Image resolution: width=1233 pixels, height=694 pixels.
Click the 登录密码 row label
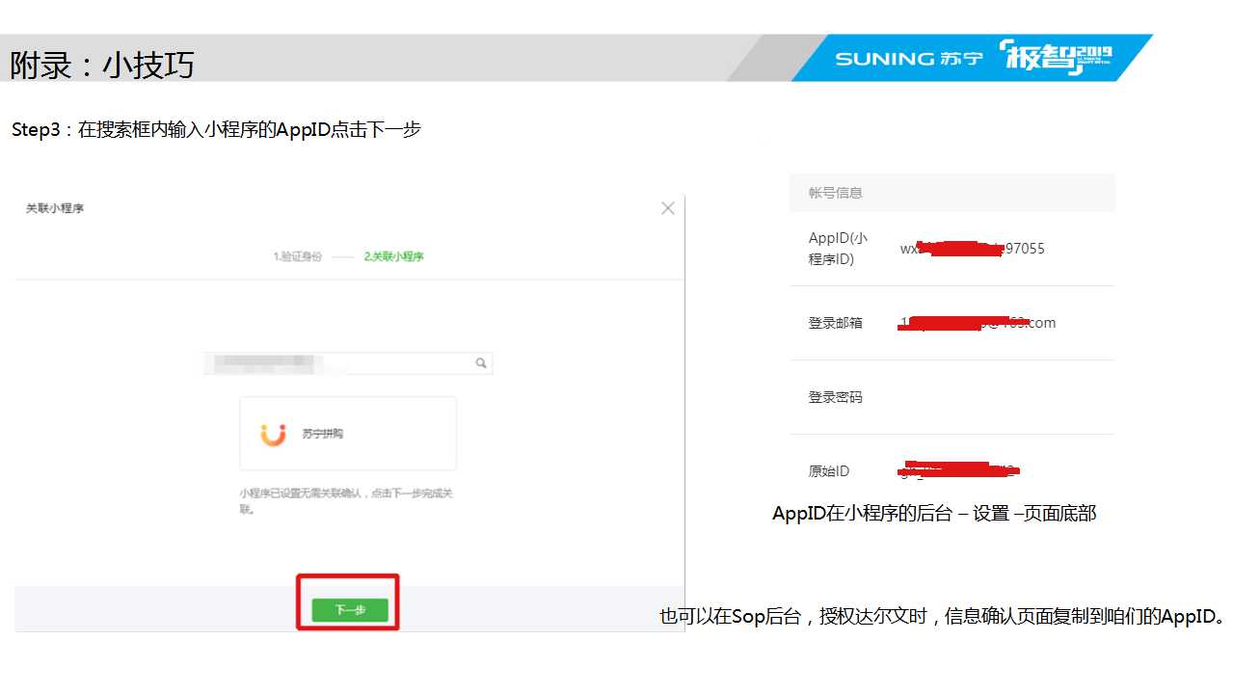pos(835,397)
